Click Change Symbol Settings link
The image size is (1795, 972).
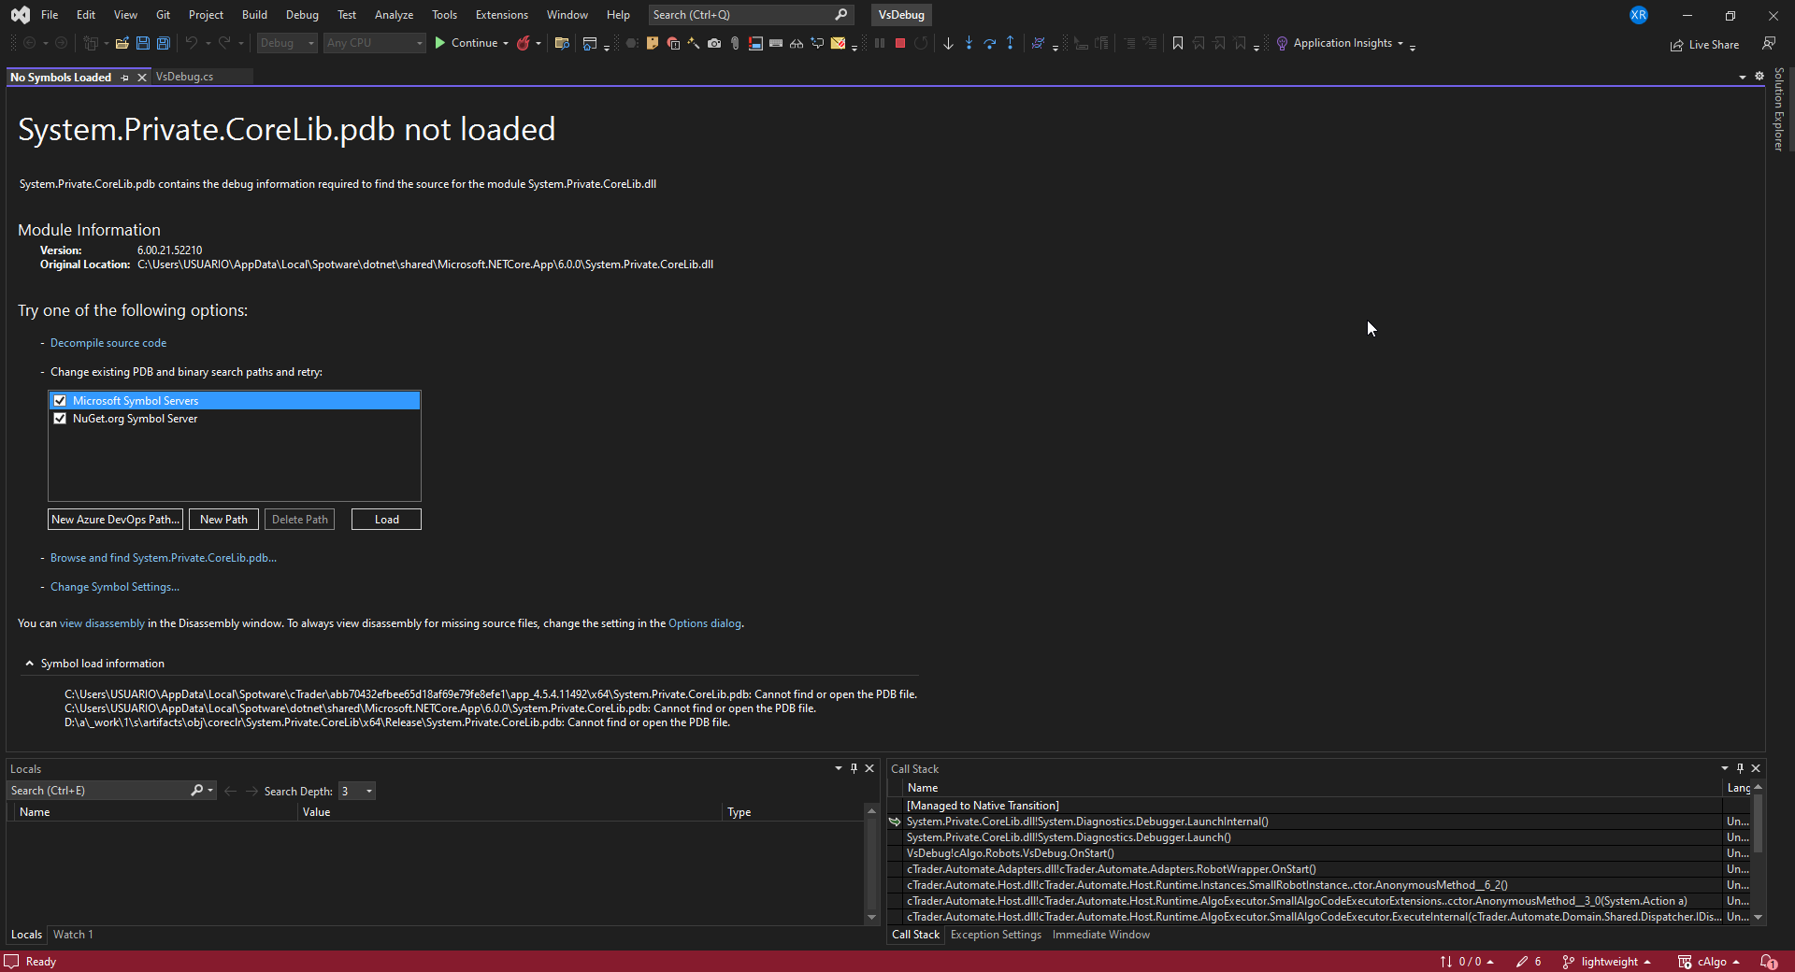tap(115, 587)
